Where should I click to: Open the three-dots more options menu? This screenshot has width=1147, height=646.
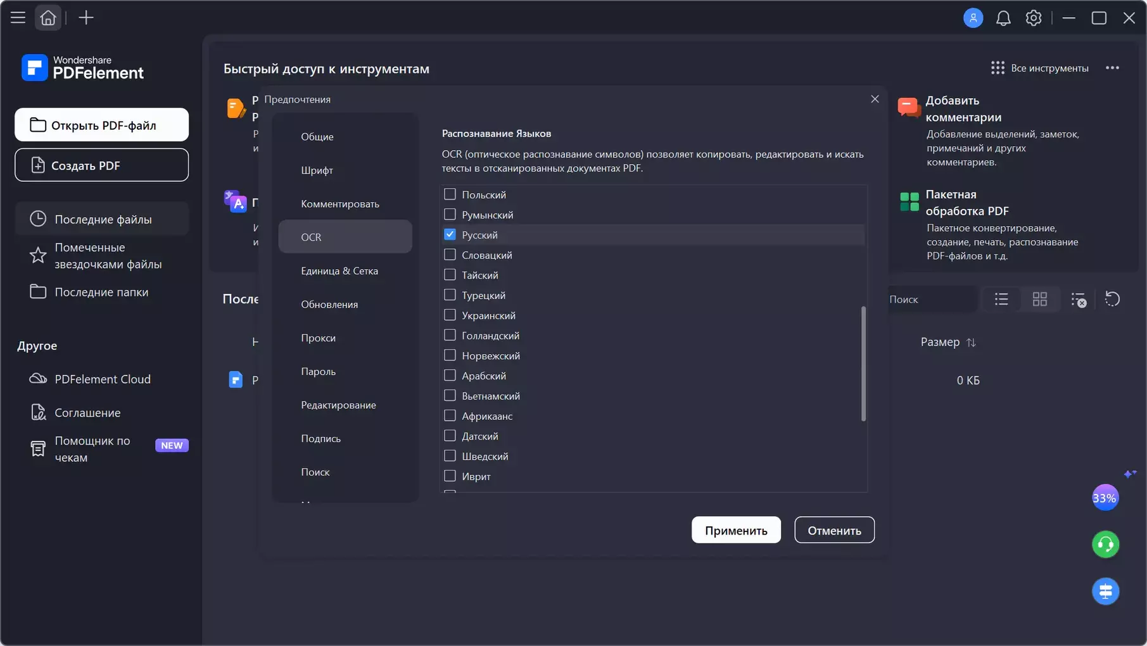pos(1112,68)
